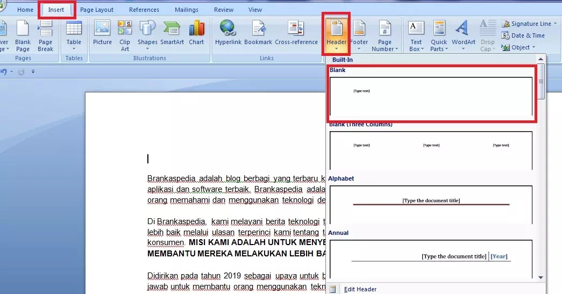Click header gallery scroll down arrow
The width and height of the screenshot is (562, 294).
[541, 277]
